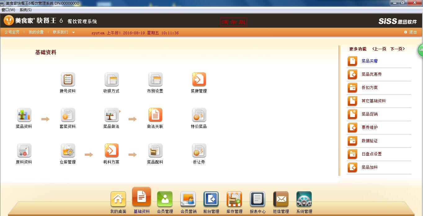Open the 系统(S) menu

tap(26, 10)
